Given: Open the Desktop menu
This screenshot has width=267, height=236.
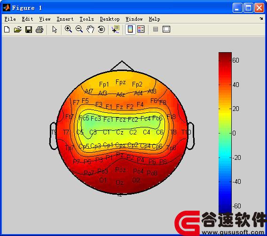Looking at the screenshot, I should pyautogui.click(x=110, y=19).
